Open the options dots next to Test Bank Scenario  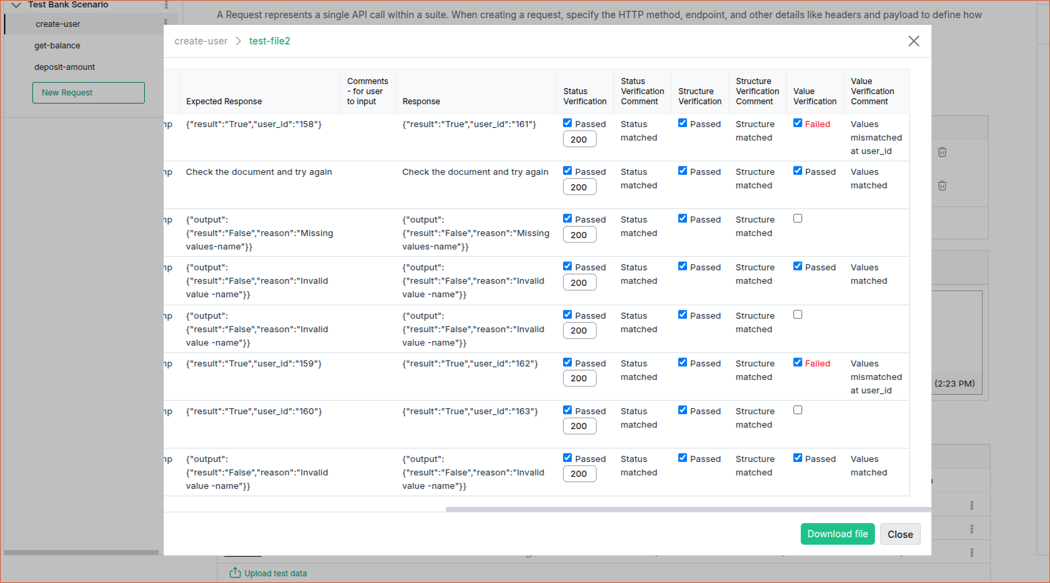coord(166,5)
